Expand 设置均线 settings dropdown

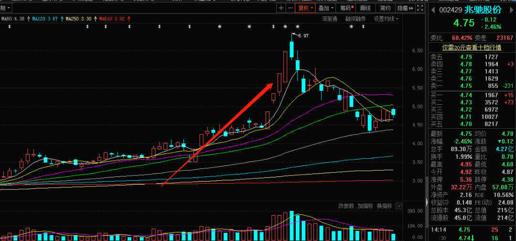tap(386, 19)
